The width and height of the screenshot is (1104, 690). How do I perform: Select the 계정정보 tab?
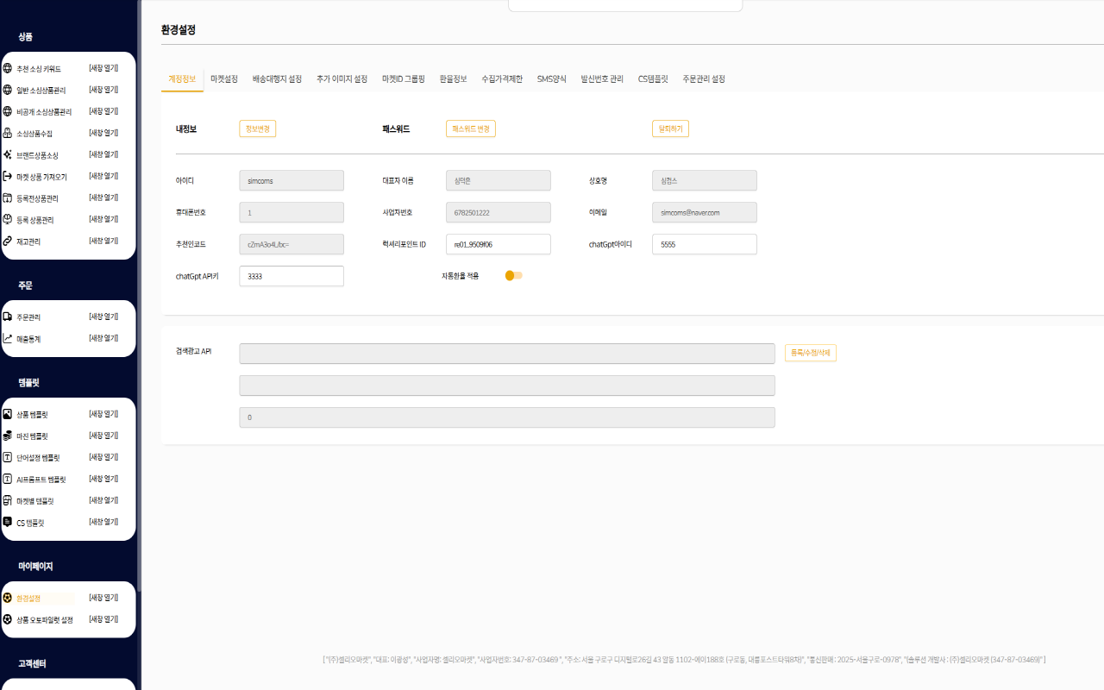coord(182,79)
